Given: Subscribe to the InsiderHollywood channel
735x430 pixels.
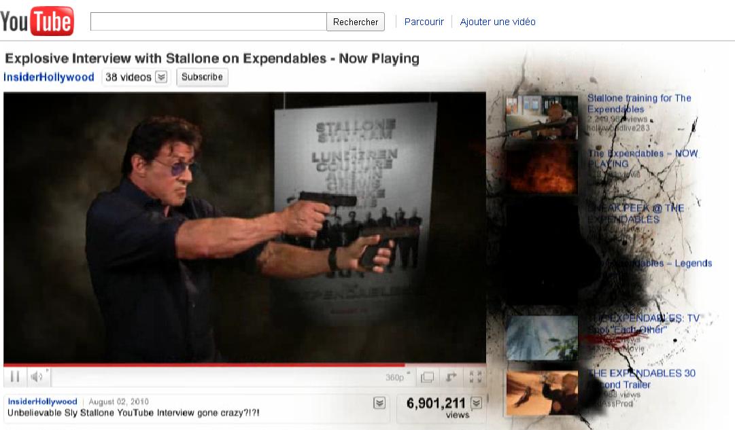Looking at the screenshot, I should point(202,77).
